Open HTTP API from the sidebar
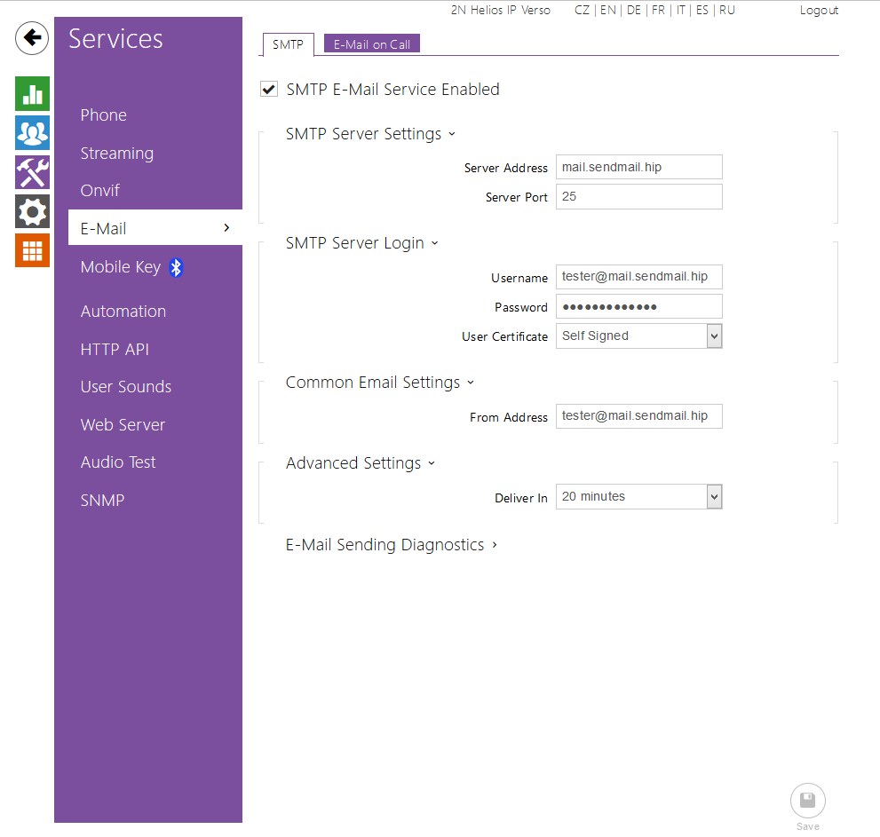880x837 pixels. (115, 350)
